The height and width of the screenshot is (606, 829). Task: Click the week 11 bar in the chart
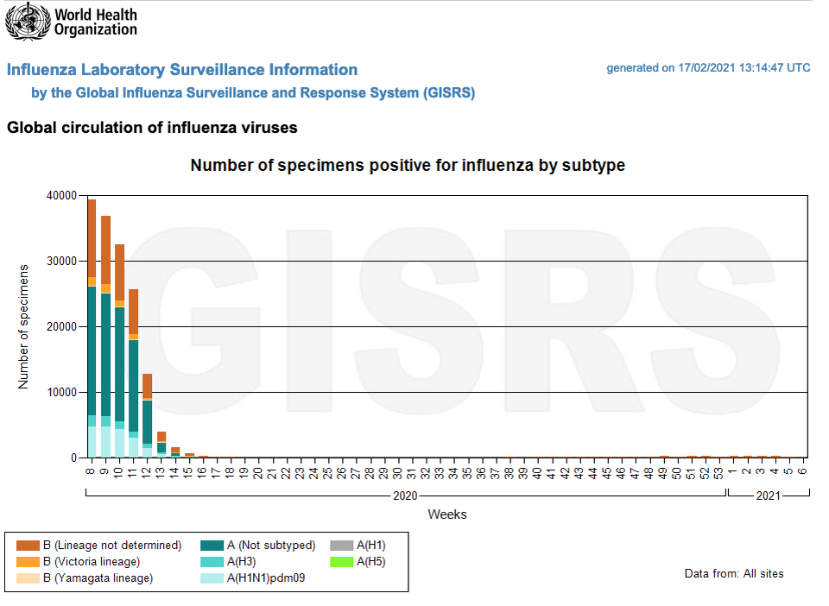(x=133, y=373)
